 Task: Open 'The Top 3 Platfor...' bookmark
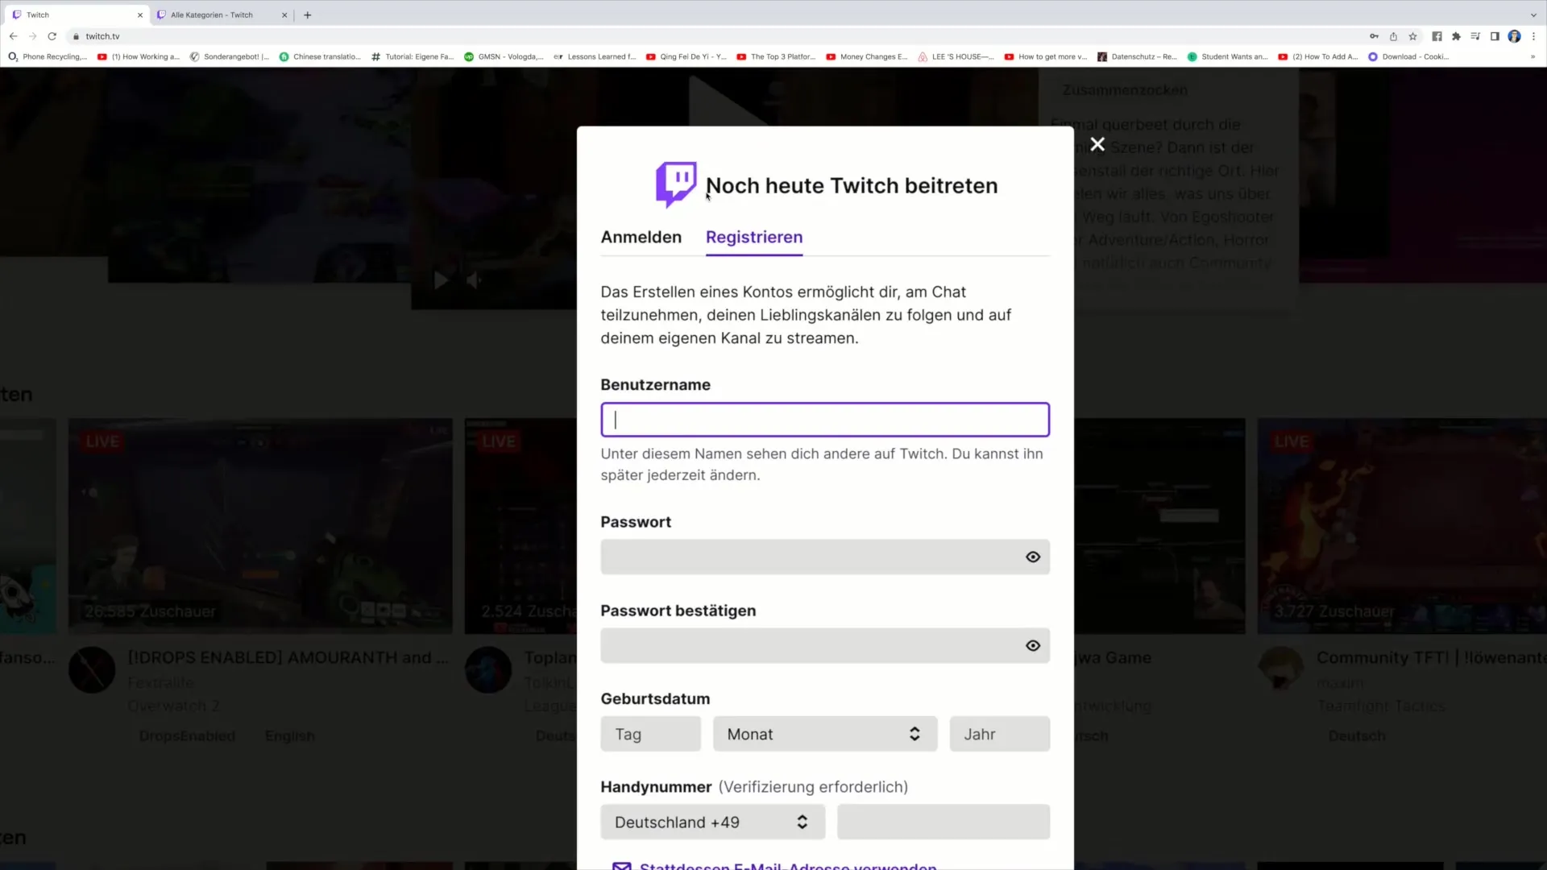(776, 57)
